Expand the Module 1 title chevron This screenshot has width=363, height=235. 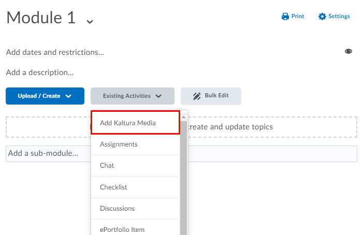[90, 21]
